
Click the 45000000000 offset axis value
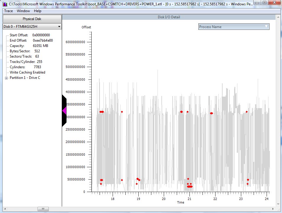pos(75,79)
